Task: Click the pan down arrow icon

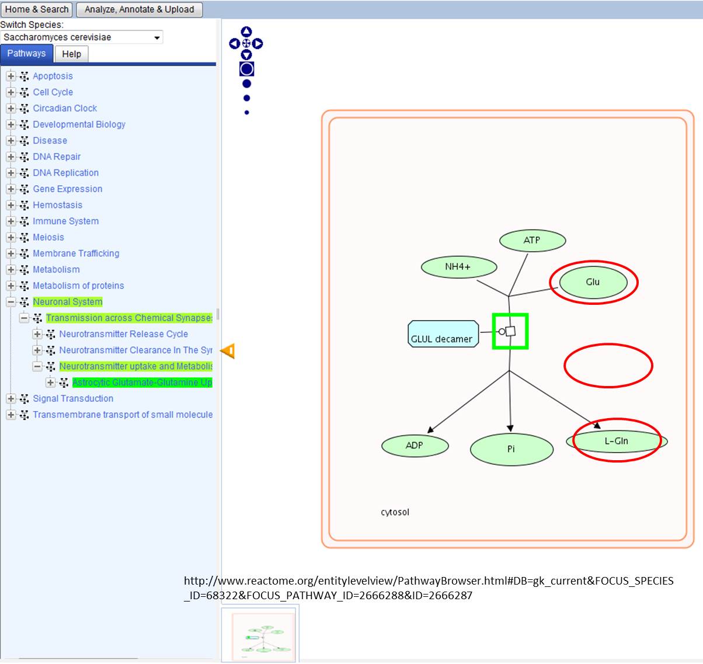Action: [246, 55]
